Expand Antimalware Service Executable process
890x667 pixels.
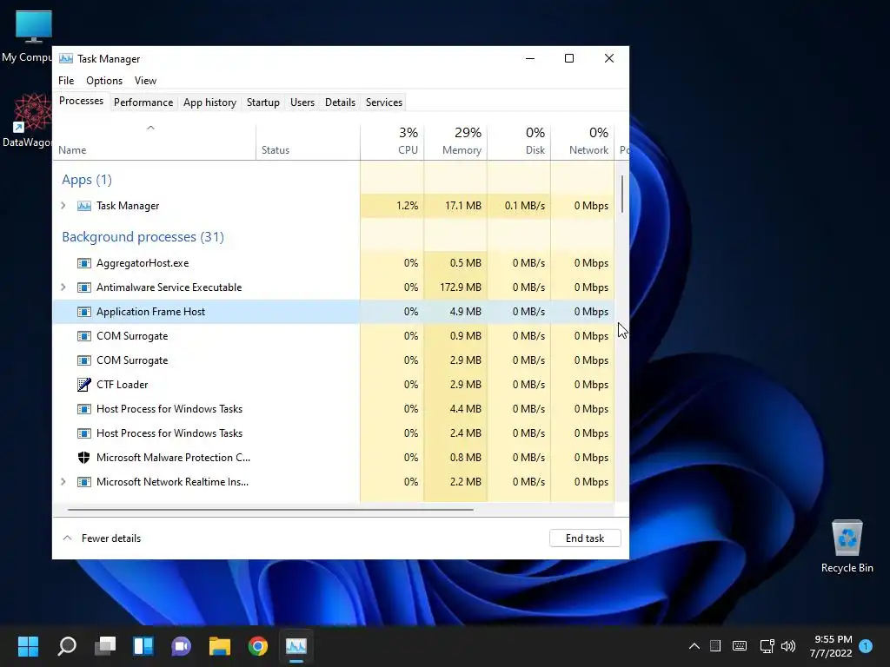pyautogui.click(x=63, y=287)
